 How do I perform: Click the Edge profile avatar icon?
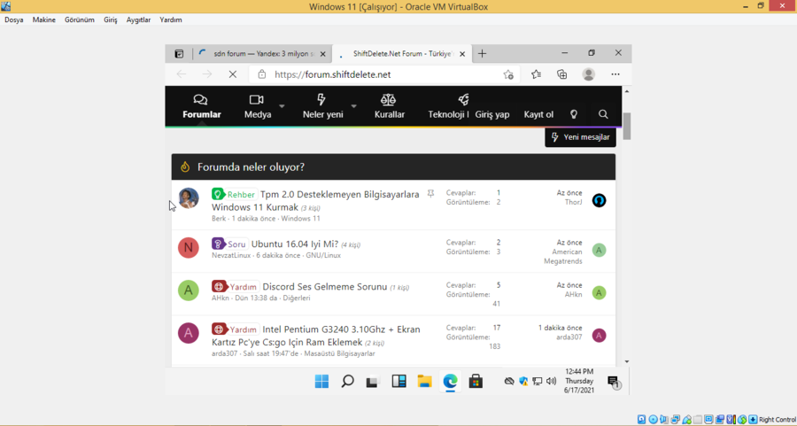click(589, 74)
